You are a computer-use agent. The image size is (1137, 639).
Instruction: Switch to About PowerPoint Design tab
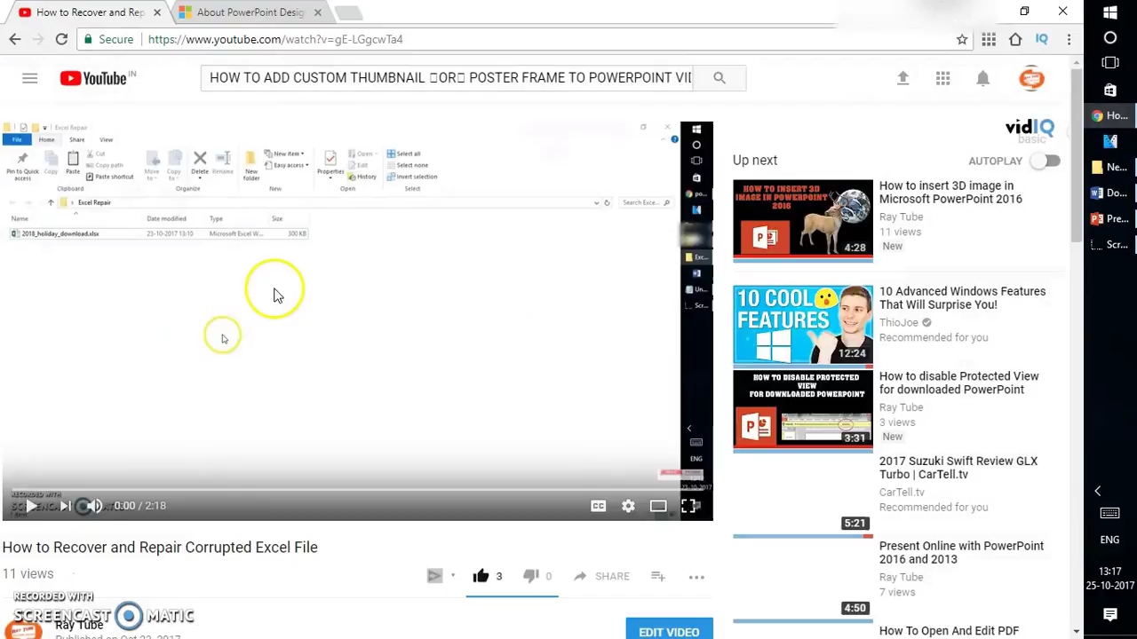coord(250,12)
